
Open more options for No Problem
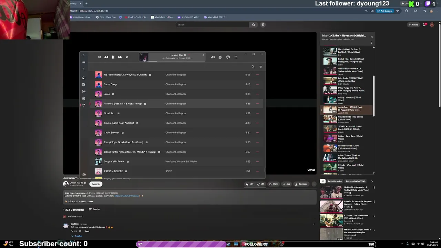tap(257, 75)
